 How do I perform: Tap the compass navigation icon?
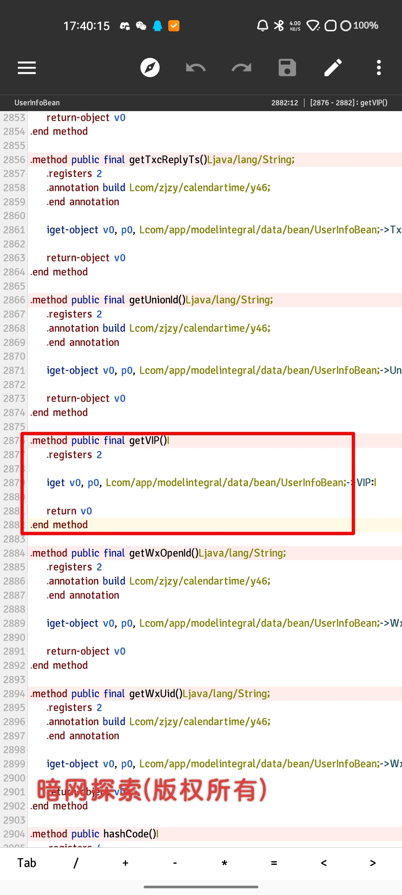[150, 68]
